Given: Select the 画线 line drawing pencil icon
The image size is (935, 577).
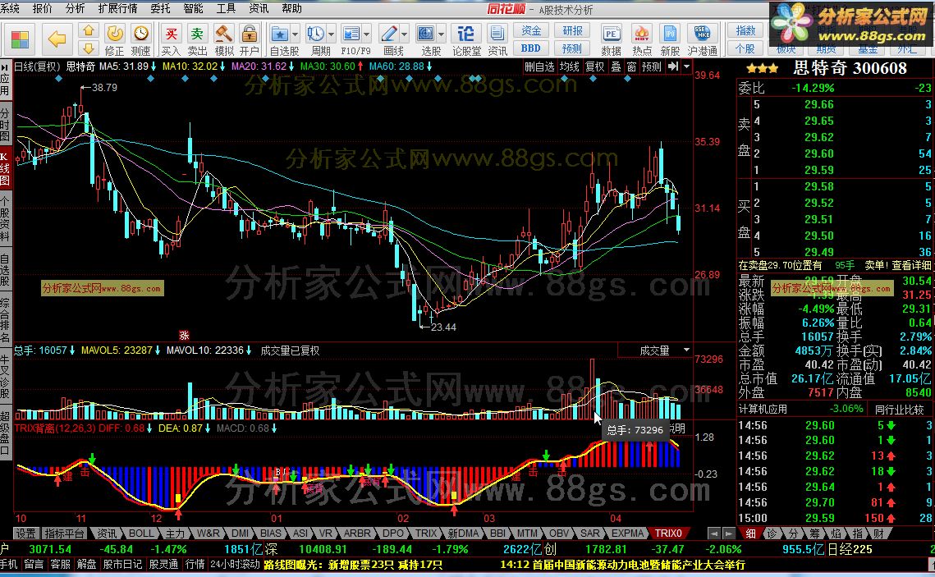Looking at the screenshot, I should tap(389, 34).
